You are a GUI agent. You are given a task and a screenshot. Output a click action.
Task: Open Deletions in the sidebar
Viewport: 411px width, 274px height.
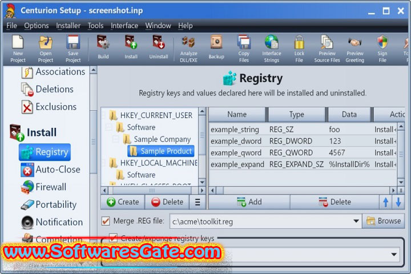(47, 90)
